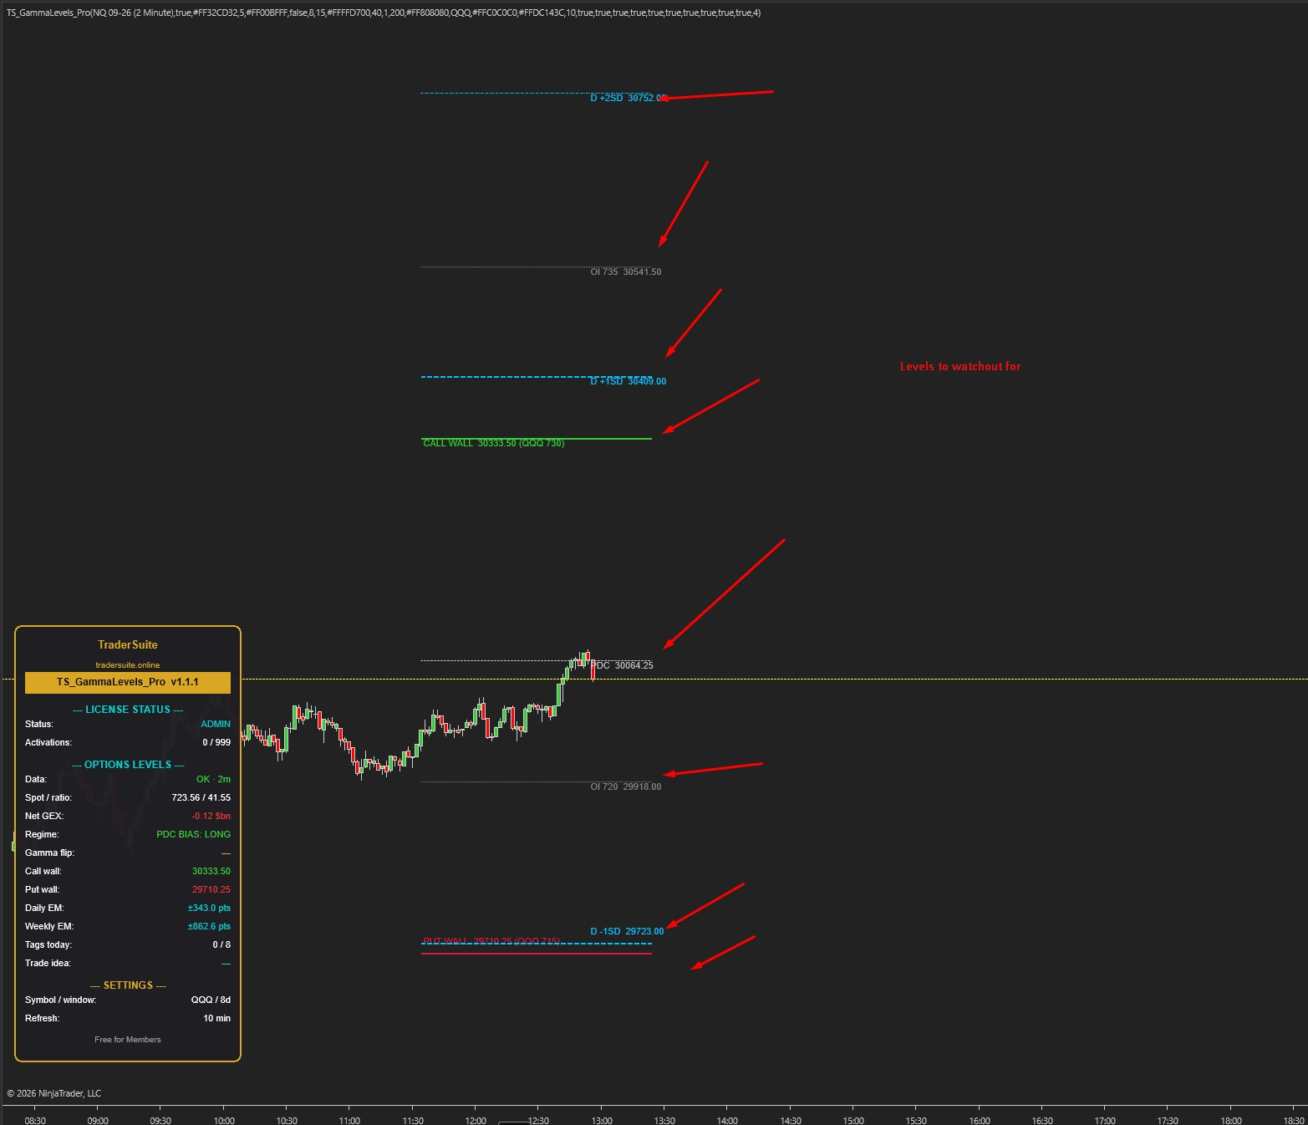Click the 14:30 time axis label
The height and width of the screenshot is (1125, 1308).
[791, 1120]
